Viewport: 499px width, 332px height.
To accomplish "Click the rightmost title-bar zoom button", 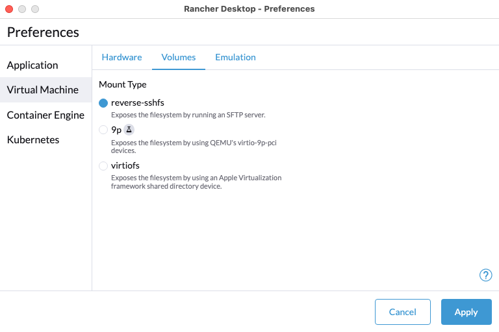I will coord(35,9).
